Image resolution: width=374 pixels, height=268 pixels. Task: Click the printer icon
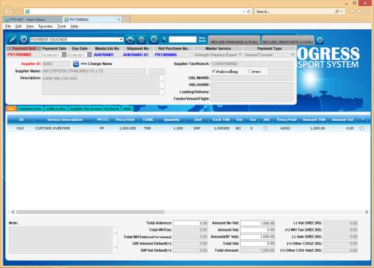click(130, 39)
